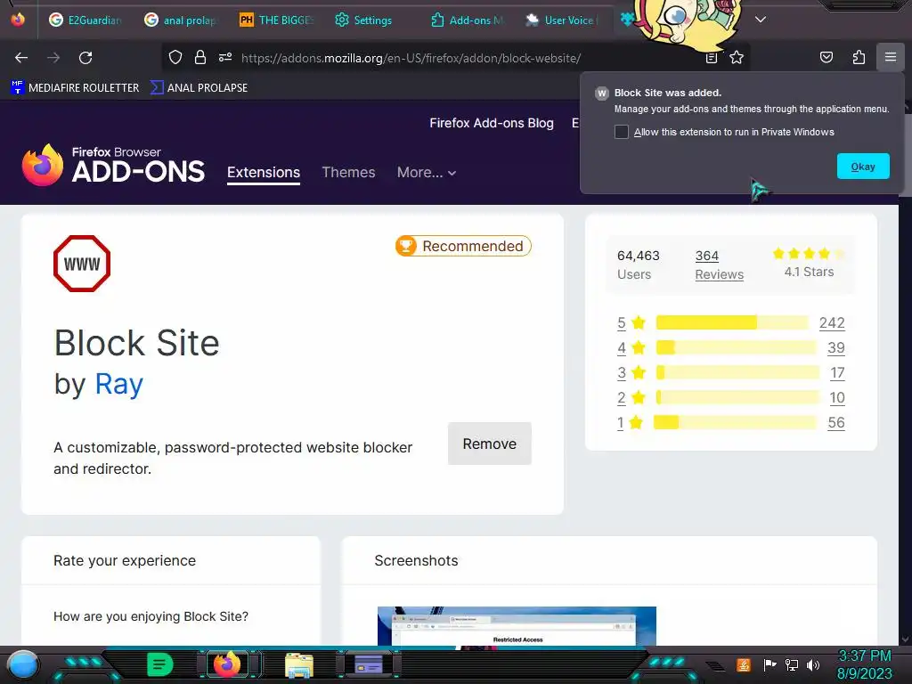Image resolution: width=912 pixels, height=684 pixels.
Task: Open the 17 three-star reviews count
Action: [837, 373]
